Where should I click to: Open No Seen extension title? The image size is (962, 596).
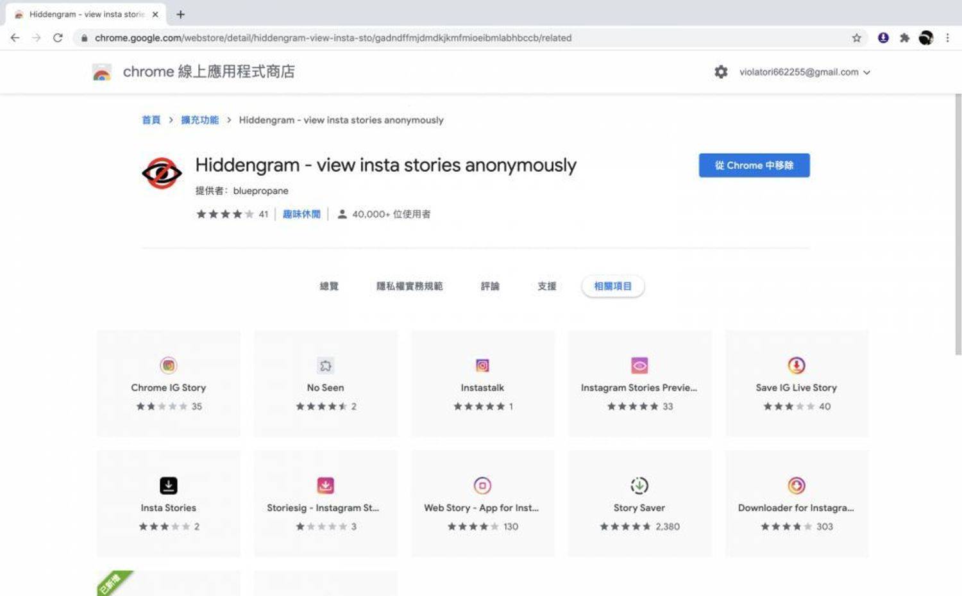click(325, 388)
